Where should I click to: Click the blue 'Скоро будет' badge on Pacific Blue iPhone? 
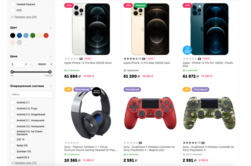click(x=187, y=50)
